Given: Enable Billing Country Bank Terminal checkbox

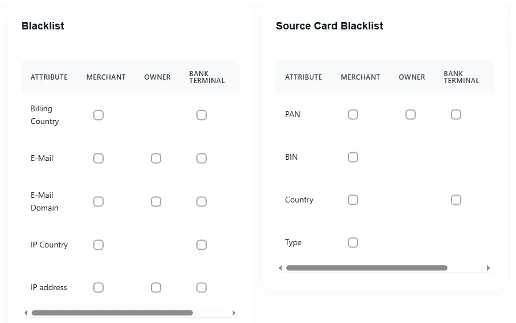Looking at the screenshot, I should (202, 115).
